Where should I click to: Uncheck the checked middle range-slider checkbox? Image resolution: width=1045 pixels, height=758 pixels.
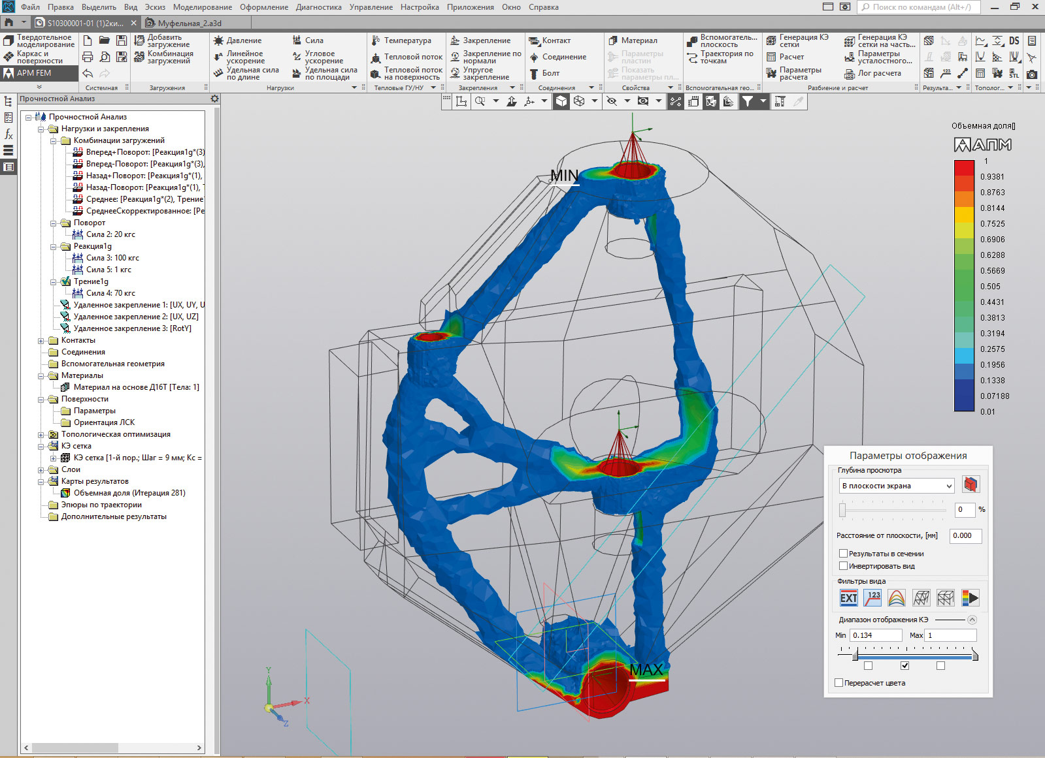904,666
